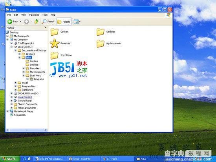Expand the 3½ Floppy (A:) node
216x162 pixels.
[x=11, y=43]
